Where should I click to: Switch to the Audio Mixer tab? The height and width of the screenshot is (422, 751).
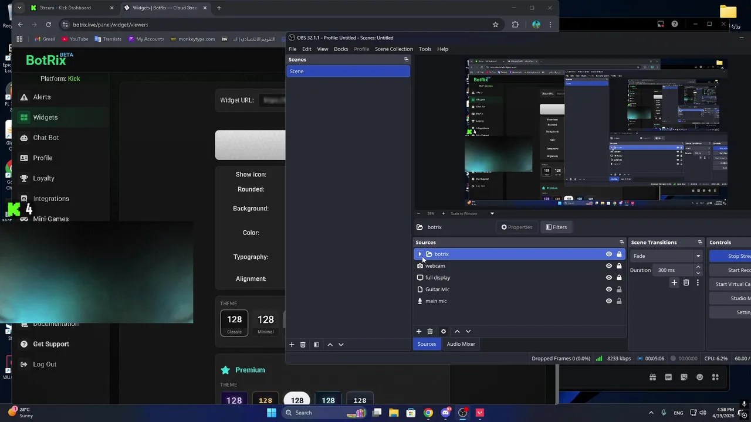(461, 344)
